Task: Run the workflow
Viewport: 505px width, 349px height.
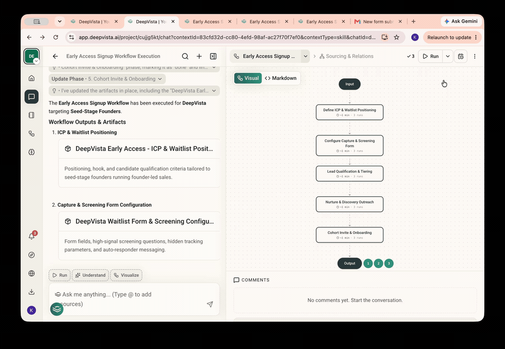Action: [431, 57]
